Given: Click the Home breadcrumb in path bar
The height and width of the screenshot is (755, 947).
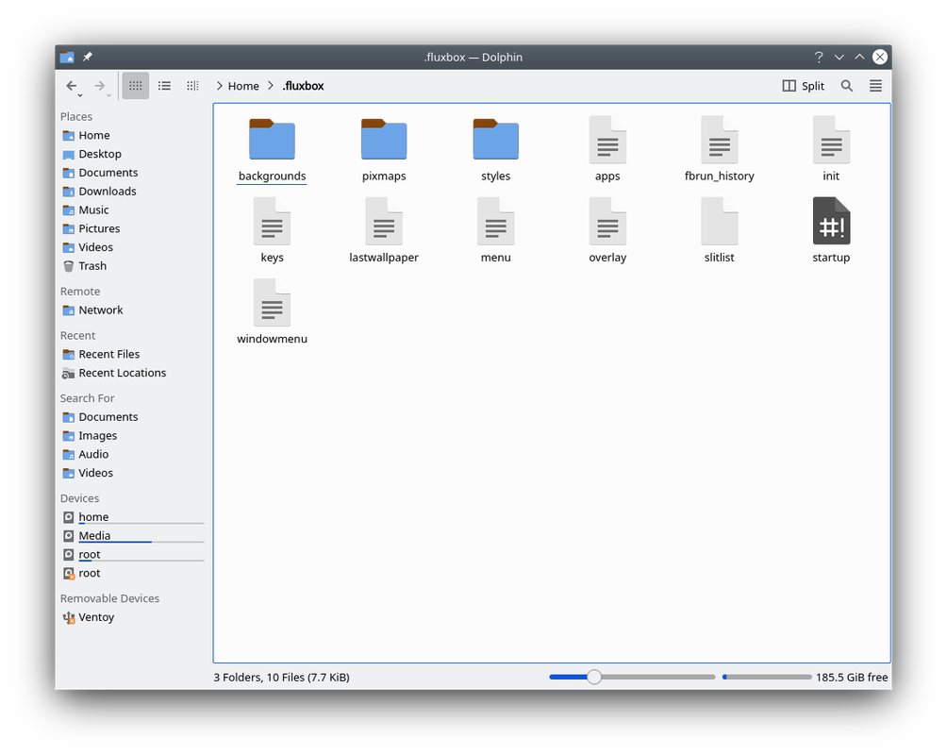Looking at the screenshot, I should point(243,86).
